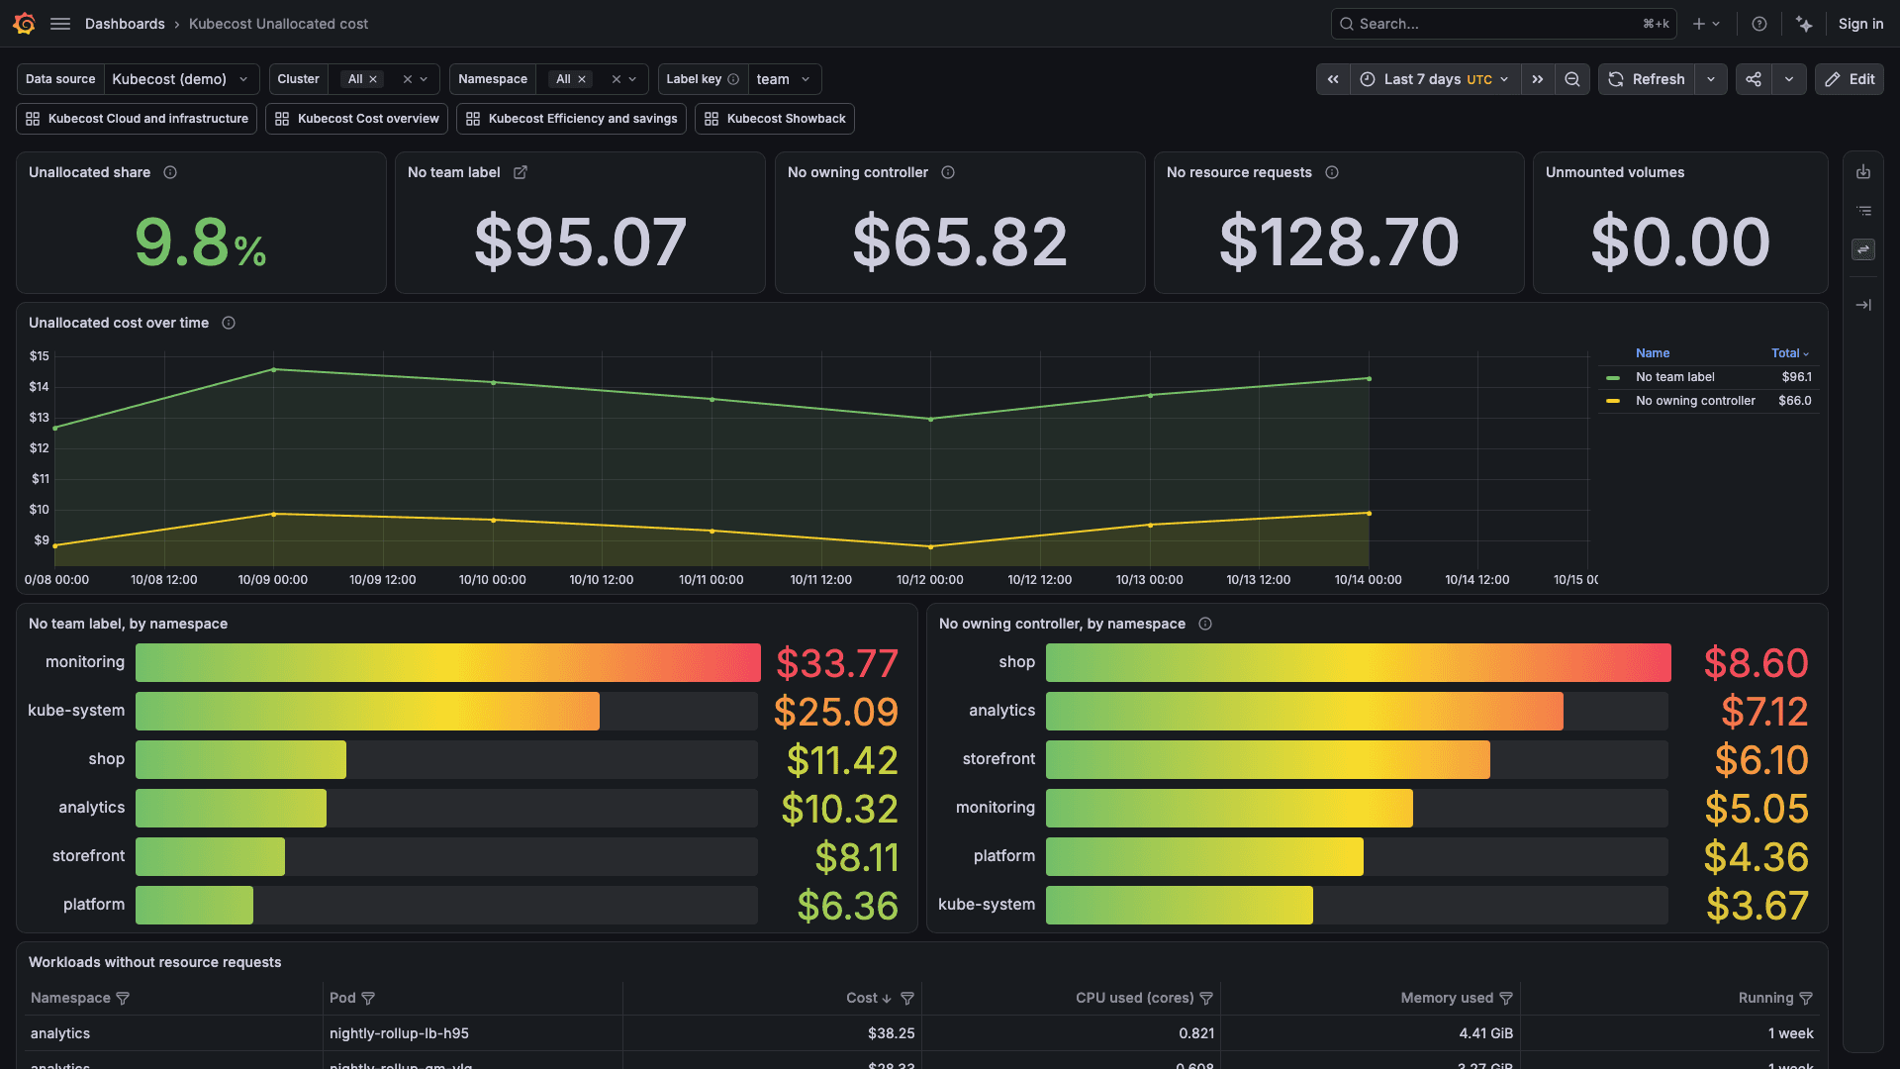Click the Edit dashboard button
Screen dimensions: 1900x1069
(x=1850, y=79)
